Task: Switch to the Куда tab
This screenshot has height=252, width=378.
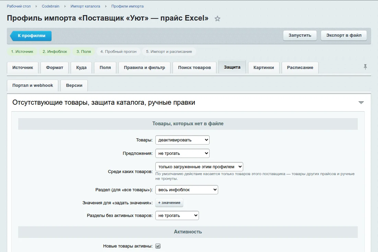Action: (81, 68)
